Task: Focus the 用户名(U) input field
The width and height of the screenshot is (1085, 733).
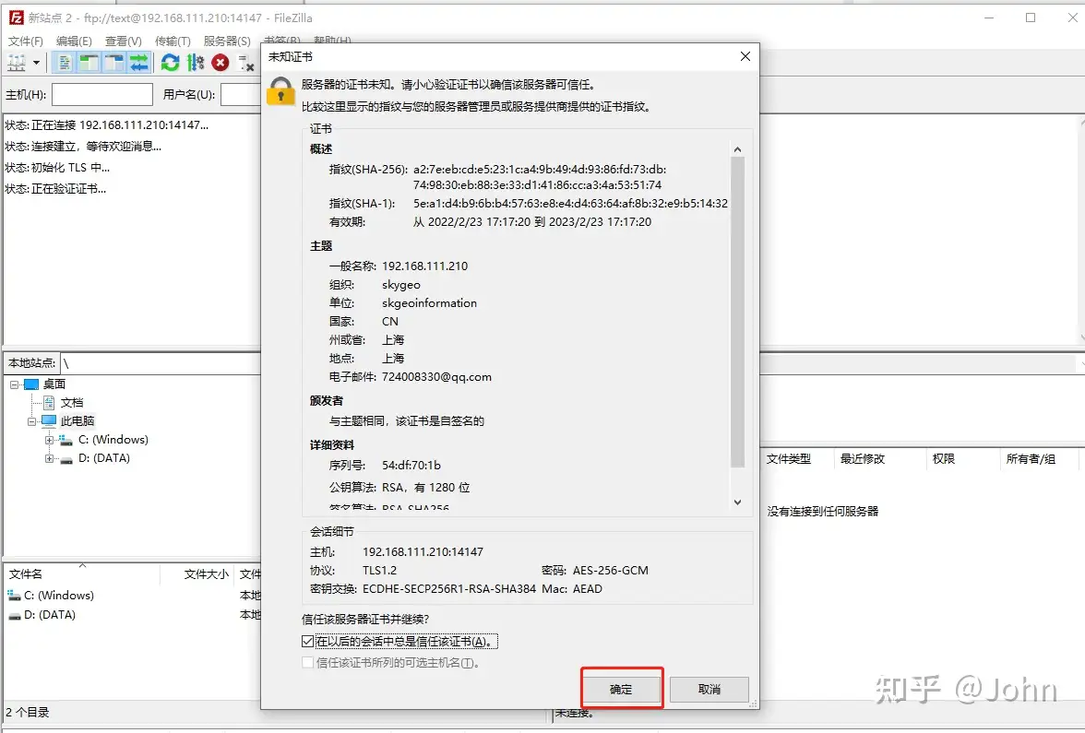Action: point(241,94)
